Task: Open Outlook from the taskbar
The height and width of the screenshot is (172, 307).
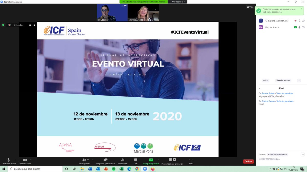Action: [98, 169]
